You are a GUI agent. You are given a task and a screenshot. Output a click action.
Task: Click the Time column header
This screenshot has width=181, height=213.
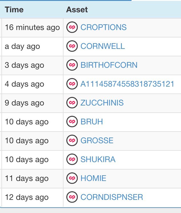point(14,10)
